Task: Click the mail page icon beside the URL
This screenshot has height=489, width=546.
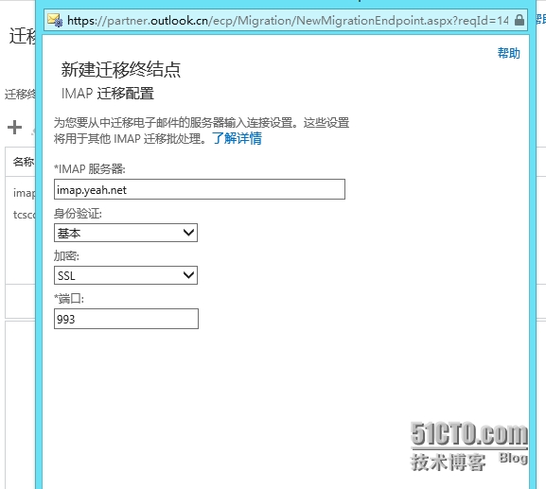Action: (x=55, y=20)
